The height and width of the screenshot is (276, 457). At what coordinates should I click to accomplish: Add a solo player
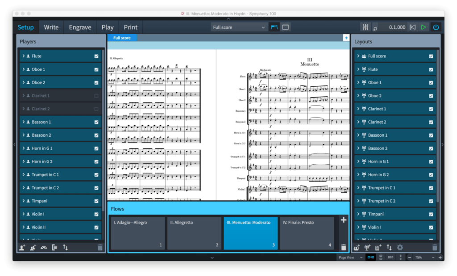tap(22, 248)
